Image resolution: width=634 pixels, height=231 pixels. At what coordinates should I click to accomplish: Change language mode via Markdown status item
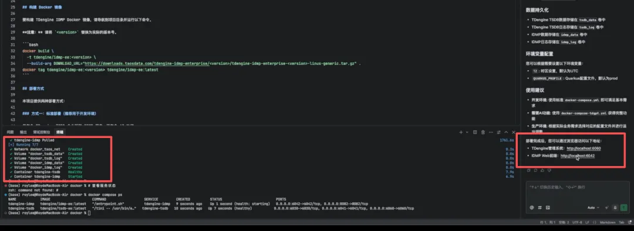(x=608, y=222)
